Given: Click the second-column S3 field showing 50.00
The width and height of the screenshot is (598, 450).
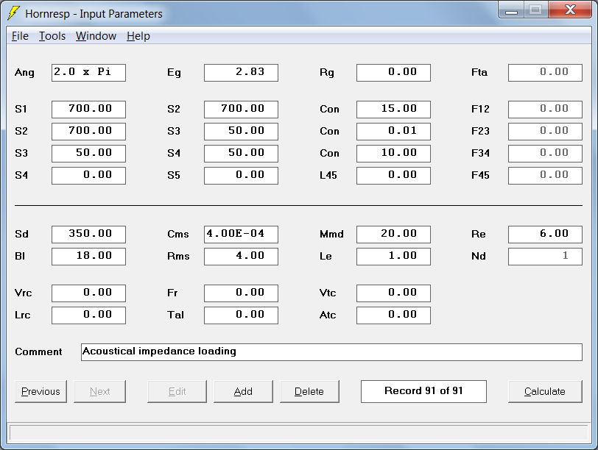Looking at the screenshot, I should (241, 132).
